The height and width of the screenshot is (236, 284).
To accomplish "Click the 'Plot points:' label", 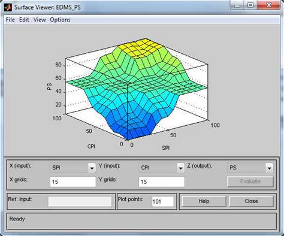I will [131, 199].
